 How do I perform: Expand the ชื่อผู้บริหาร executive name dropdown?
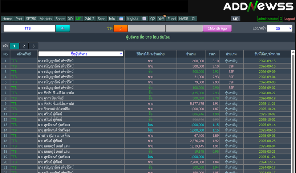click(81, 54)
